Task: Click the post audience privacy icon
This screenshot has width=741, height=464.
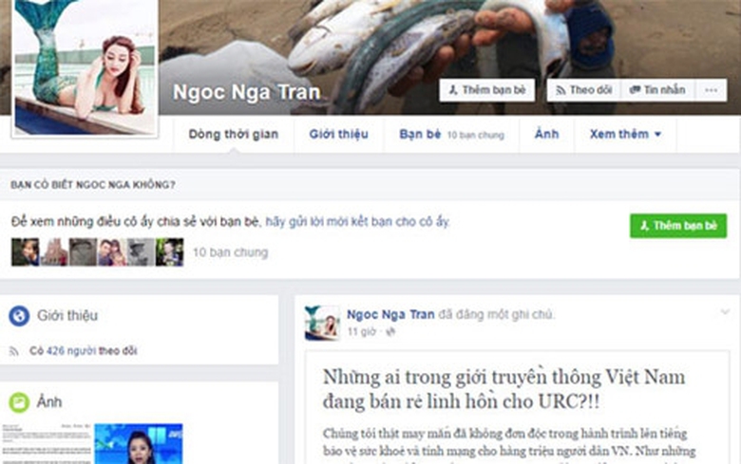Action: click(390, 332)
